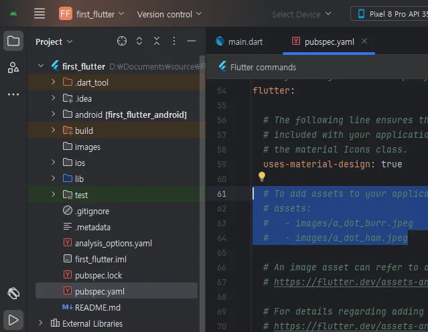Screen dimensions: 428x332
Task: Open Version control dropdown
Action: pos(169,14)
